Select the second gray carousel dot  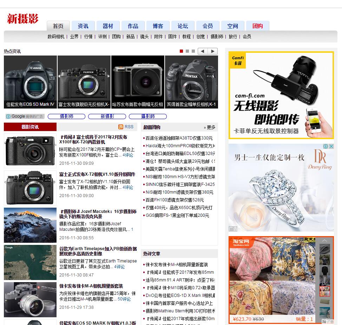point(187,51)
